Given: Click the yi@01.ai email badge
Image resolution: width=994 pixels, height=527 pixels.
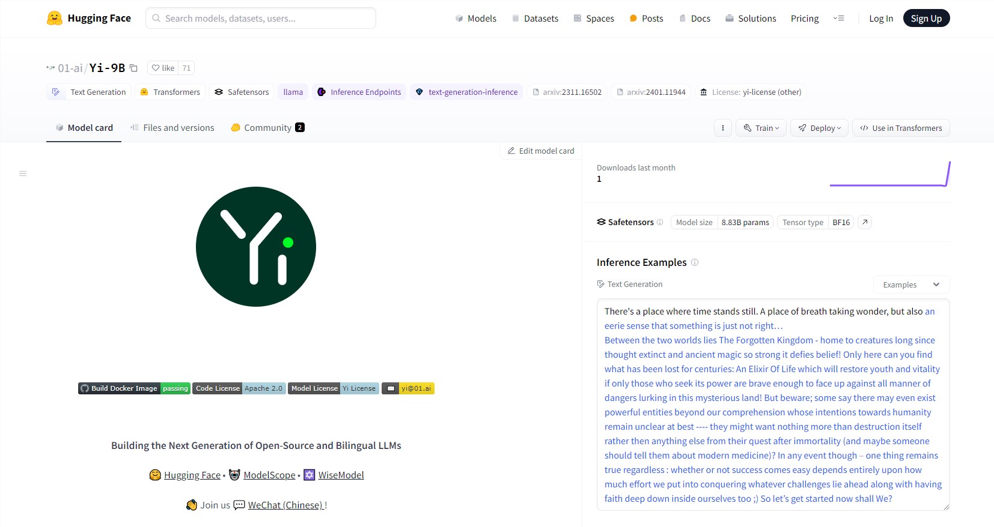Looking at the screenshot, I should 408,388.
